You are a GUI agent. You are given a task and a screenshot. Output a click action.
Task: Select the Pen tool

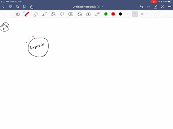point(26,14)
